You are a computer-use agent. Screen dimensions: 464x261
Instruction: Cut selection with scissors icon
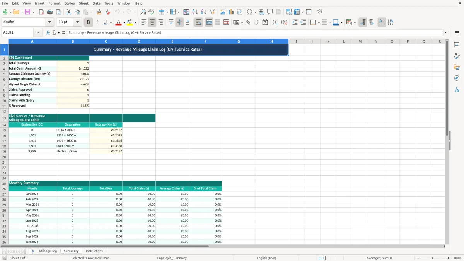tap(69, 12)
